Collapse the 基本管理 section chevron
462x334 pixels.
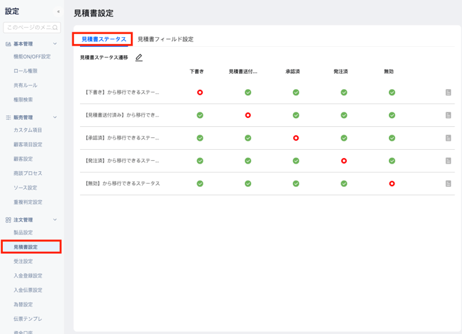pos(54,43)
